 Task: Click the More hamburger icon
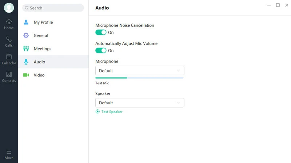click(x=9, y=152)
